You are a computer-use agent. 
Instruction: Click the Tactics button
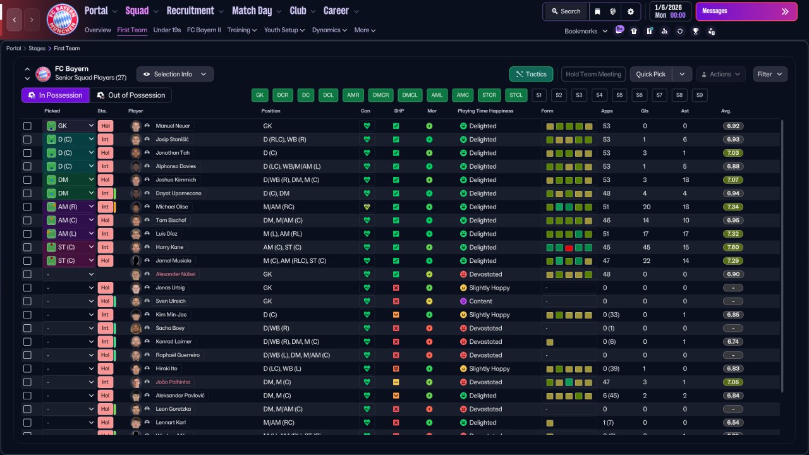point(531,74)
